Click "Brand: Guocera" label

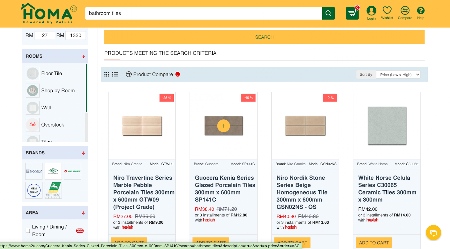coord(206,164)
